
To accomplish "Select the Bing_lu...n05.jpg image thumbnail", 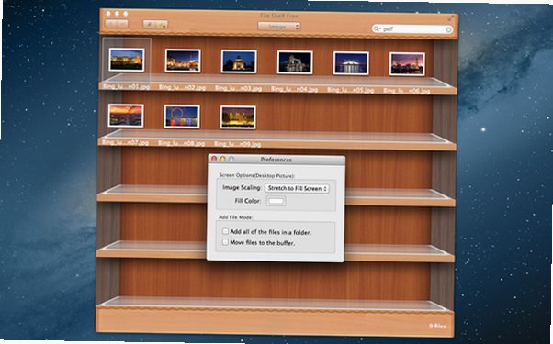I will click(x=351, y=63).
